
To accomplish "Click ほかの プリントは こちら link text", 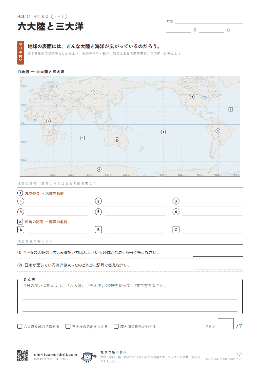I will (51, 359).
